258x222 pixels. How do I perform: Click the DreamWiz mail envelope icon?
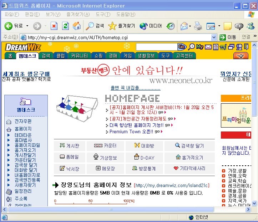click(x=208, y=47)
